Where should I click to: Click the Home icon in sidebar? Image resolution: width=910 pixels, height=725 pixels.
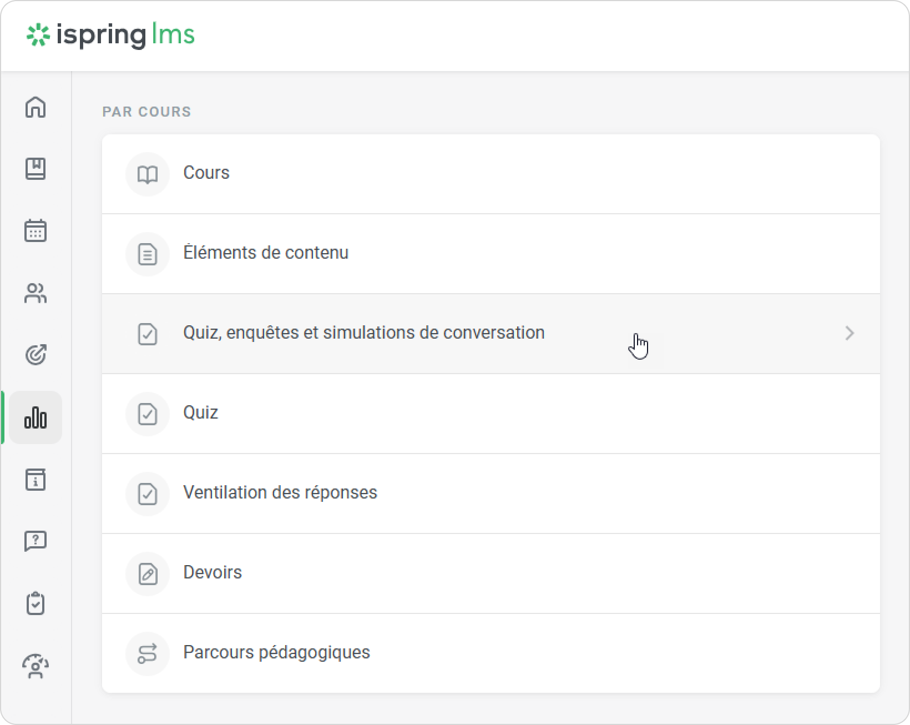pyautogui.click(x=36, y=107)
